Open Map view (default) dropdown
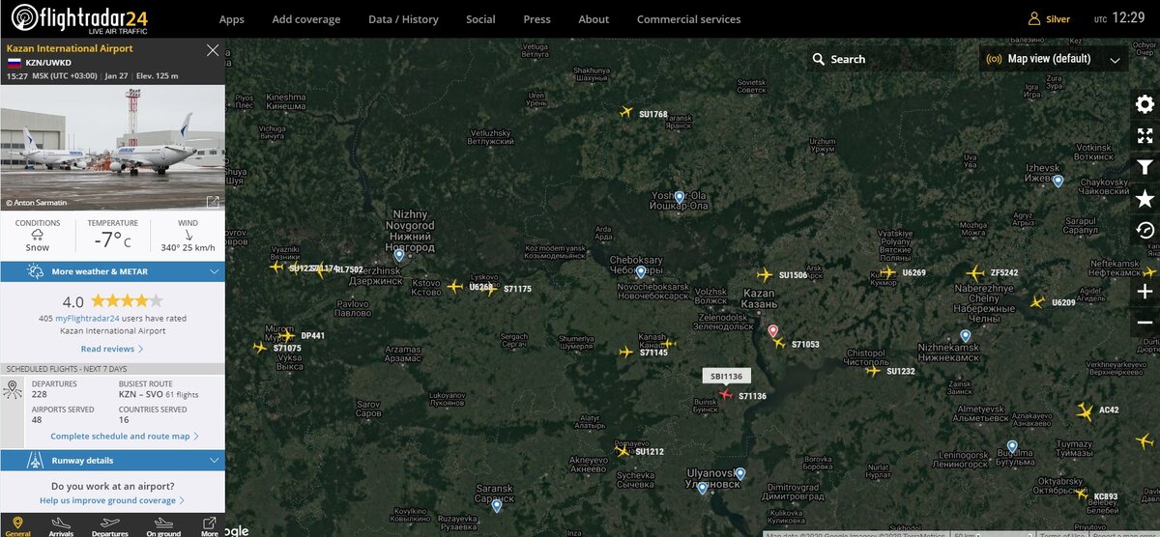This screenshot has height=537, width=1160. point(1053,59)
